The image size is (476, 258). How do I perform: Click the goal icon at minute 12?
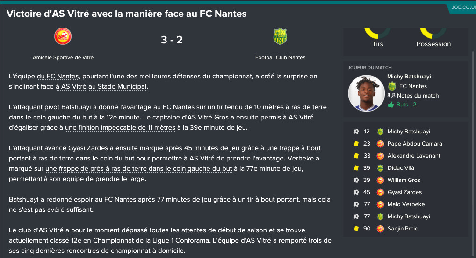tap(356, 132)
